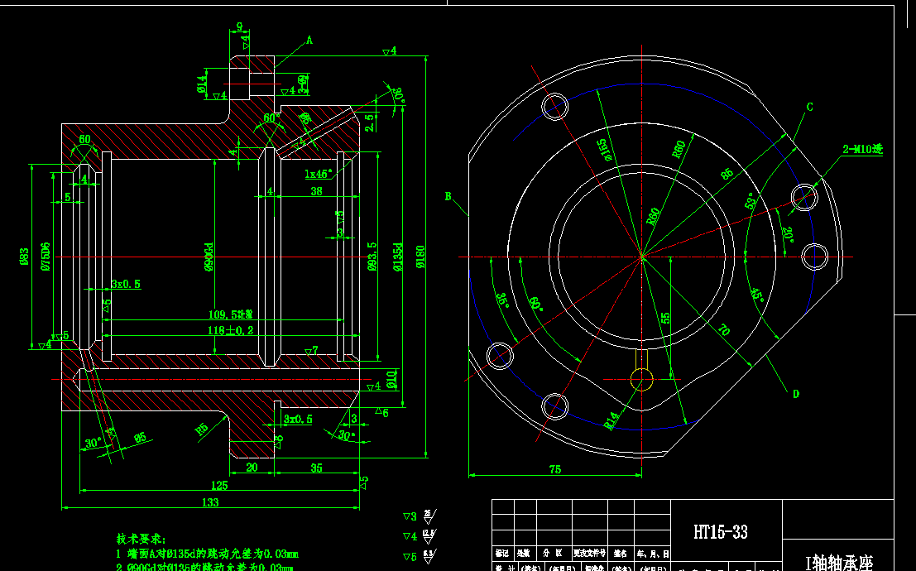
Task: Click the Ø135d diameter dimension
Action: pos(398,257)
